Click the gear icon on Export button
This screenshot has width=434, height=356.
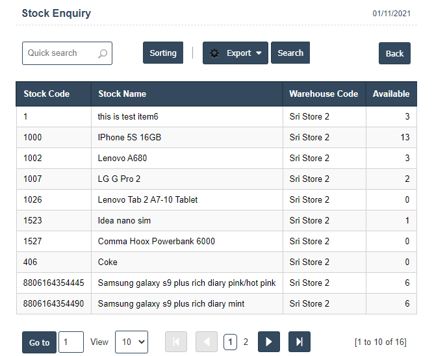click(214, 53)
